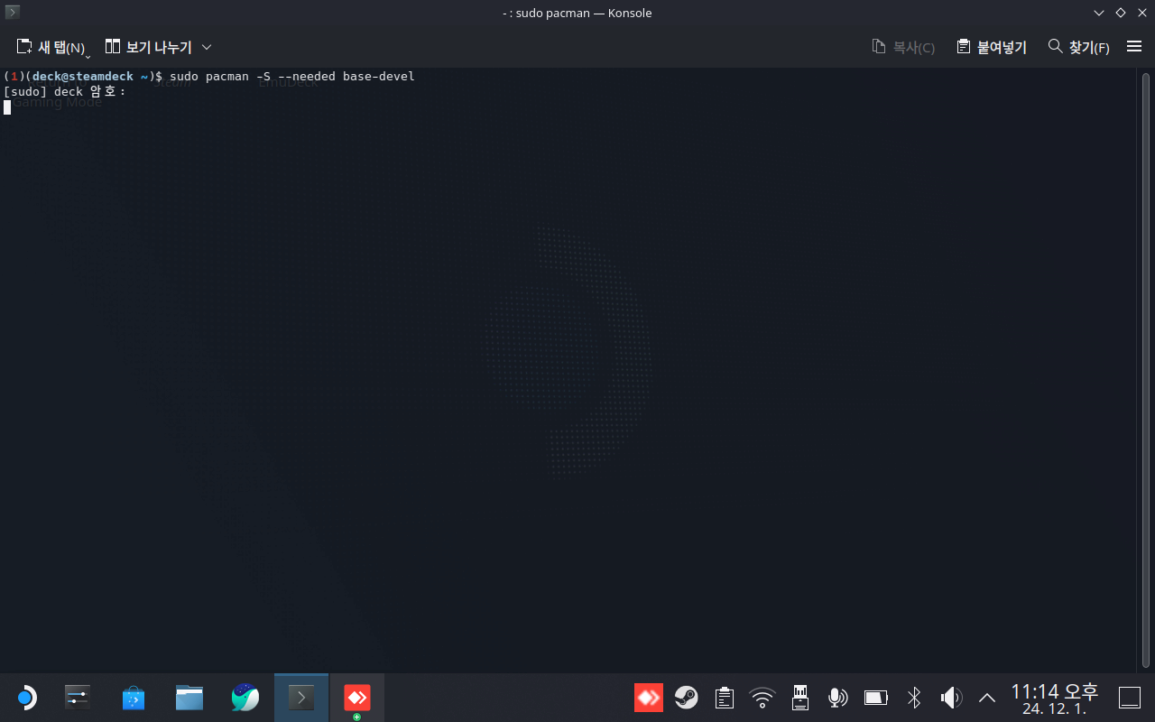Click the Konsole window icon in title bar
The image size is (1155, 722).
(x=13, y=13)
